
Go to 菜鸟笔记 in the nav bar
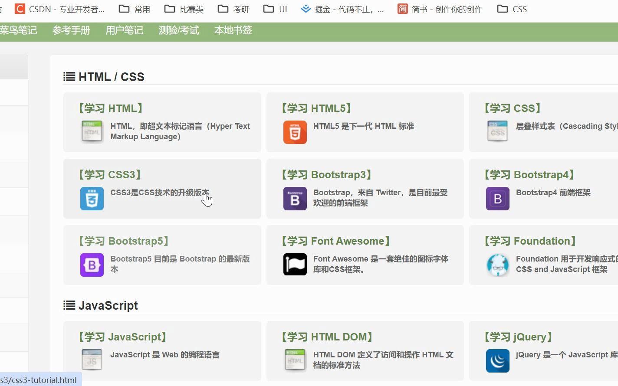pos(18,30)
